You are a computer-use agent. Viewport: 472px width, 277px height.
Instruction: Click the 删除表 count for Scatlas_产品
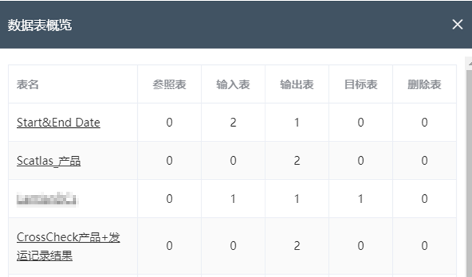(x=424, y=160)
